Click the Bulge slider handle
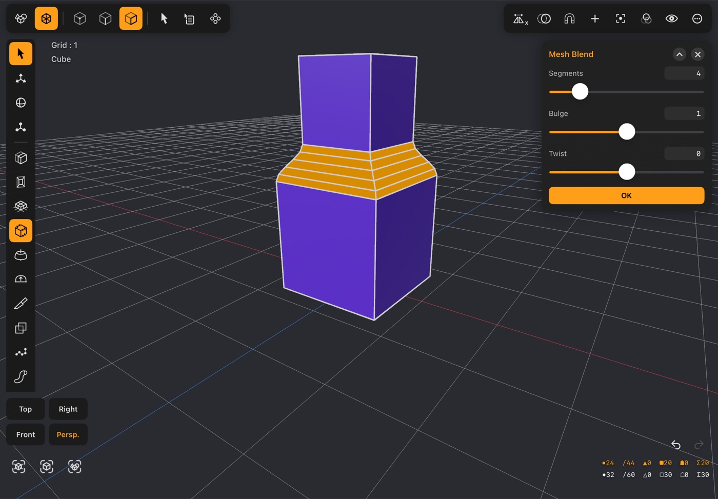Image resolution: width=718 pixels, height=499 pixels. click(627, 132)
